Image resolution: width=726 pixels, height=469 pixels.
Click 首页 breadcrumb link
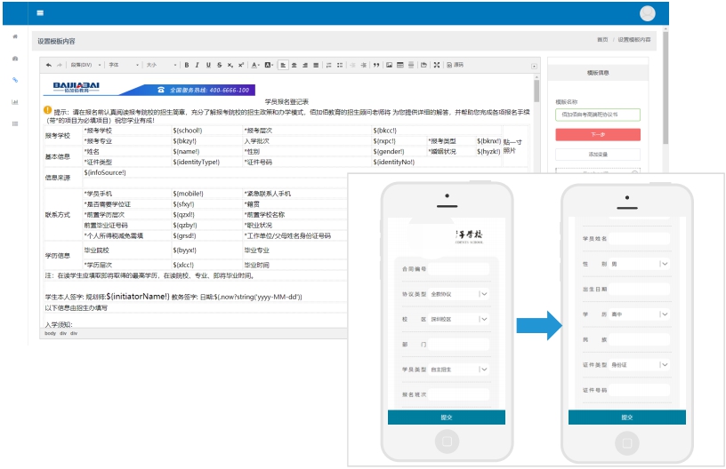[x=602, y=40]
